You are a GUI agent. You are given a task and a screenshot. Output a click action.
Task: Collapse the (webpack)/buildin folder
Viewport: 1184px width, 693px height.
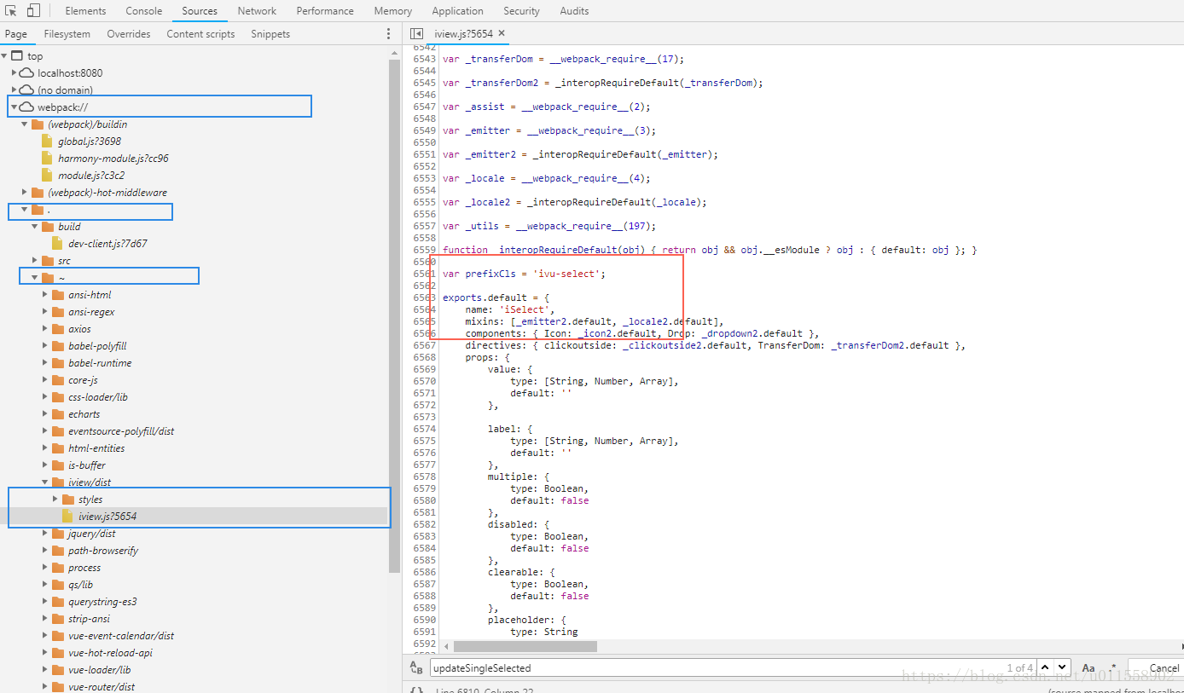pyautogui.click(x=25, y=124)
